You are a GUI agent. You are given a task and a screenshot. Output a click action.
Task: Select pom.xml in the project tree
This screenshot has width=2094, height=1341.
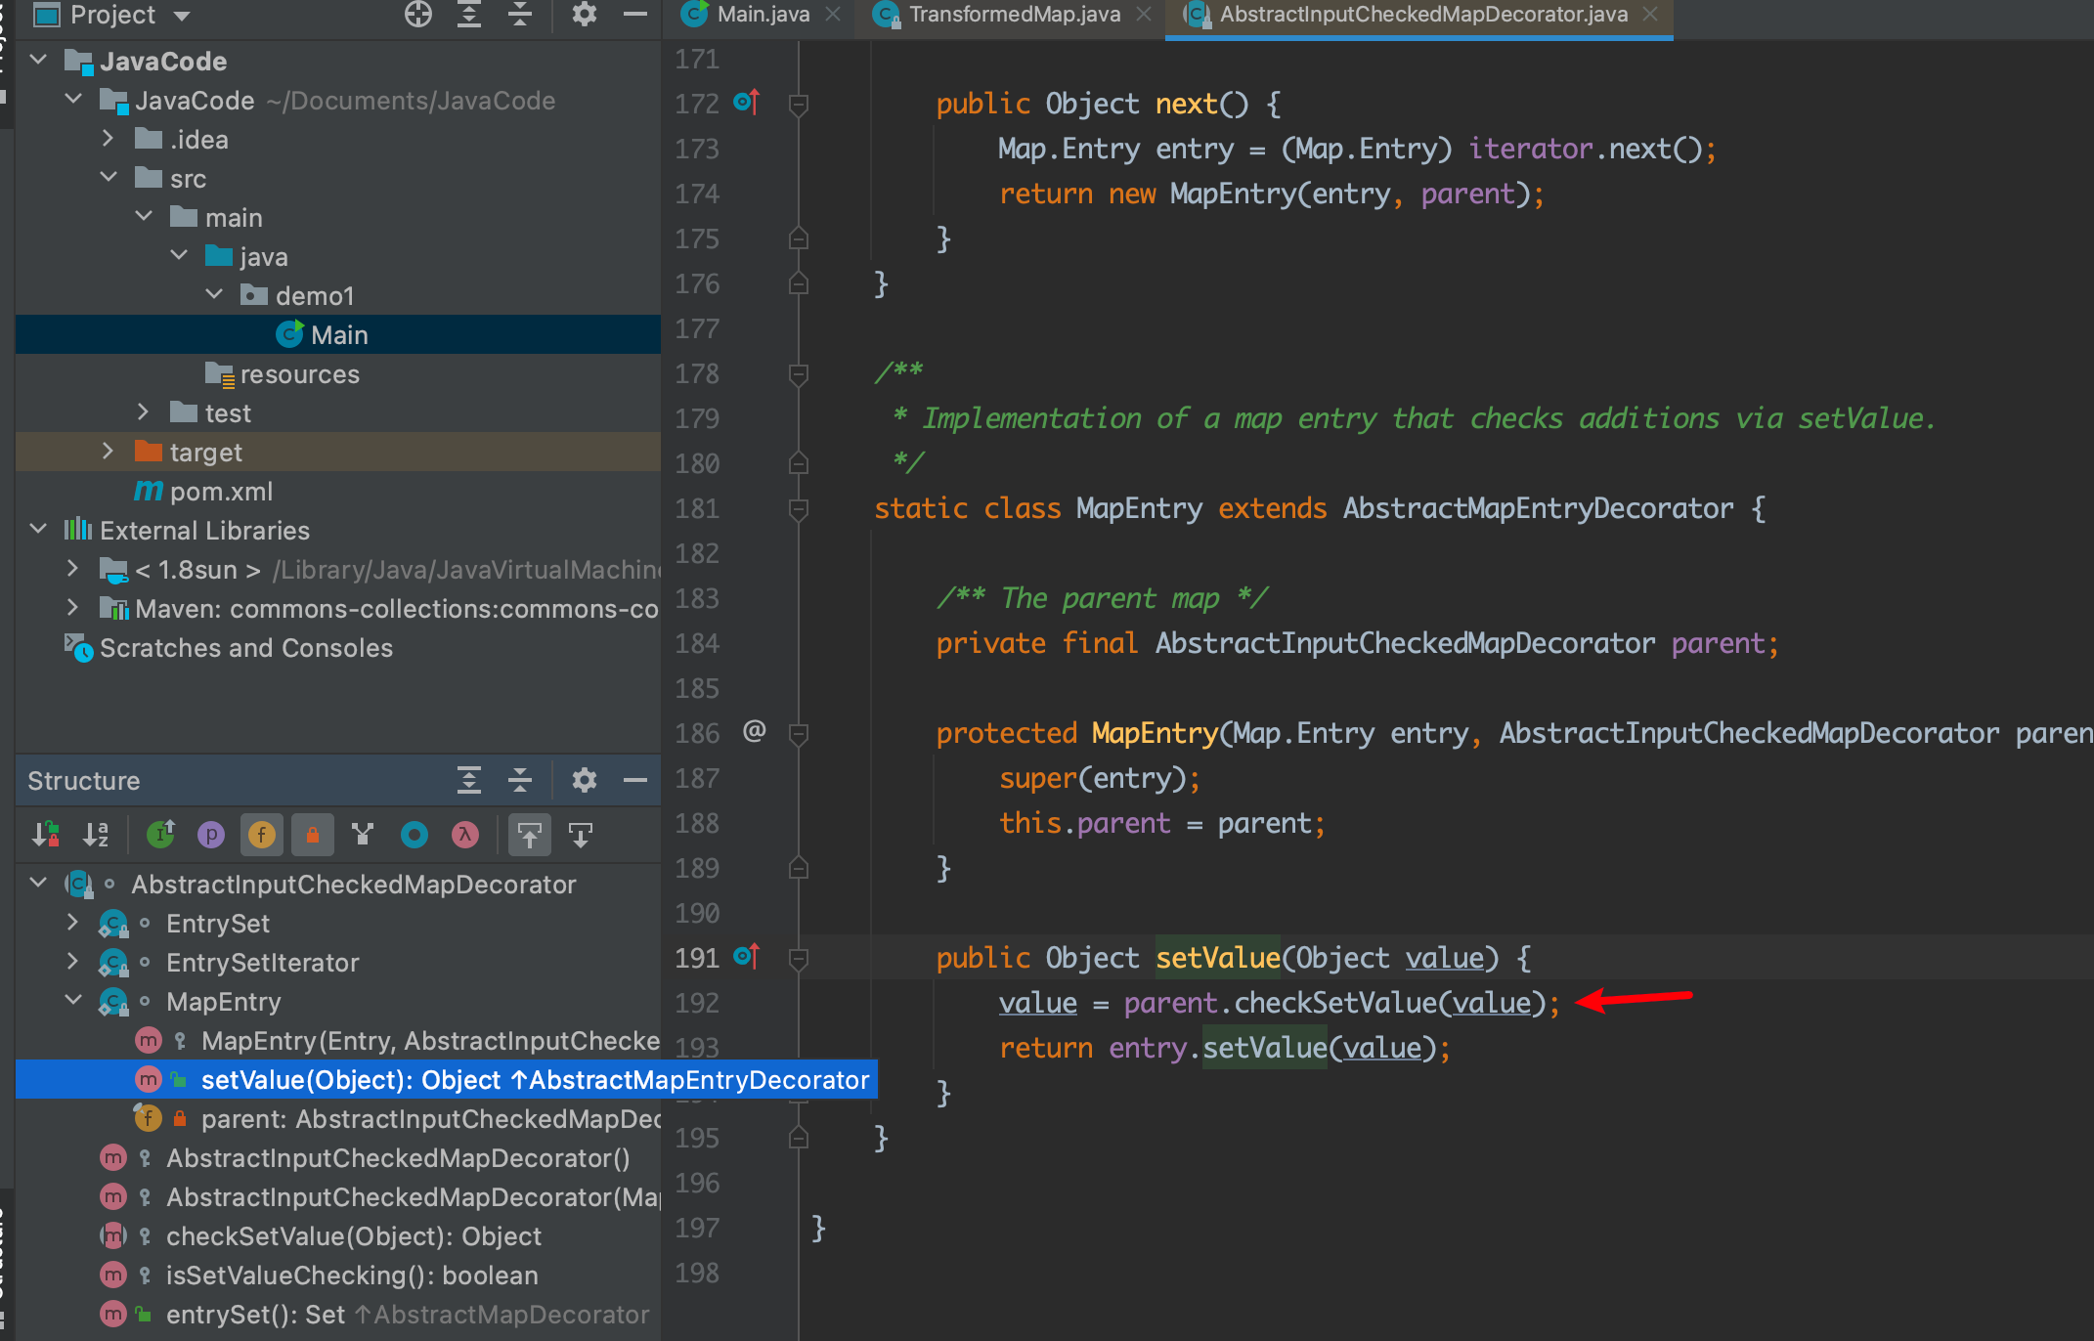tap(221, 492)
